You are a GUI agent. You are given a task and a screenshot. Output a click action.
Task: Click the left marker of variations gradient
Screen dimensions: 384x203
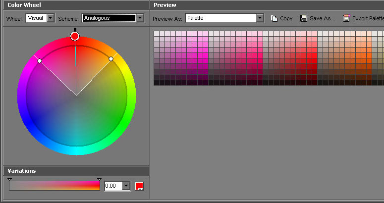(9, 180)
